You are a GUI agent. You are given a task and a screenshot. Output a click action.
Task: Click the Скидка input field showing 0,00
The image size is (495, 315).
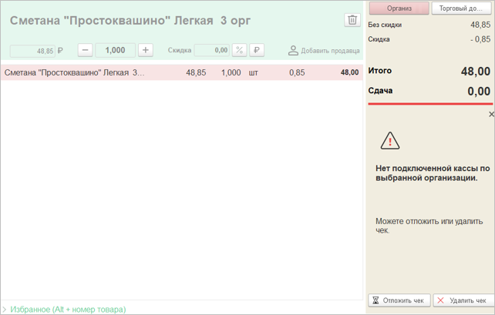click(211, 50)
